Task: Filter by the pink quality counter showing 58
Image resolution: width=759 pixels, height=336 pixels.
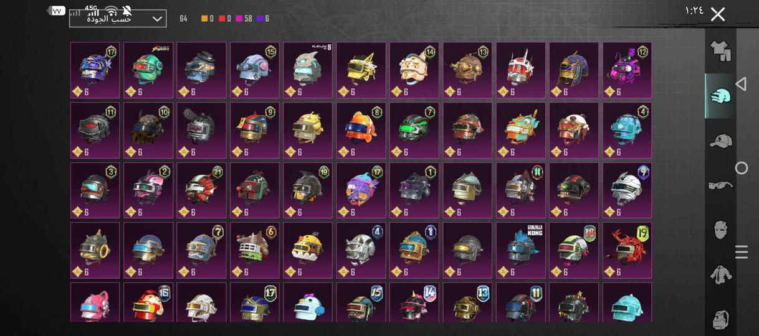Action: coord(244,19)
